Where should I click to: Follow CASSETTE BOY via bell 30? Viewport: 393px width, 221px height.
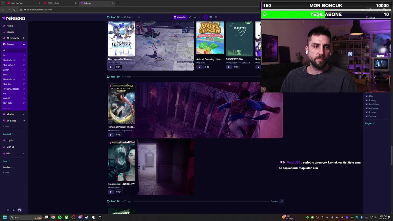[x=236, y=67]
